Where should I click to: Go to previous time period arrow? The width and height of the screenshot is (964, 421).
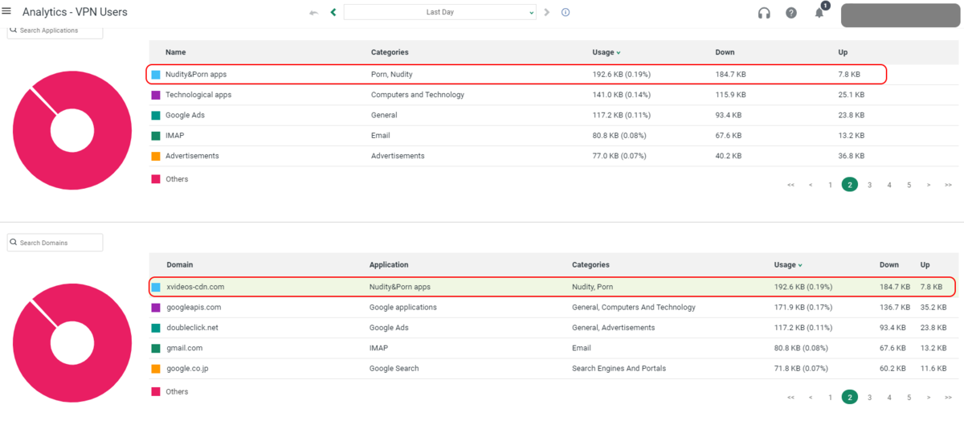point(333,12)
